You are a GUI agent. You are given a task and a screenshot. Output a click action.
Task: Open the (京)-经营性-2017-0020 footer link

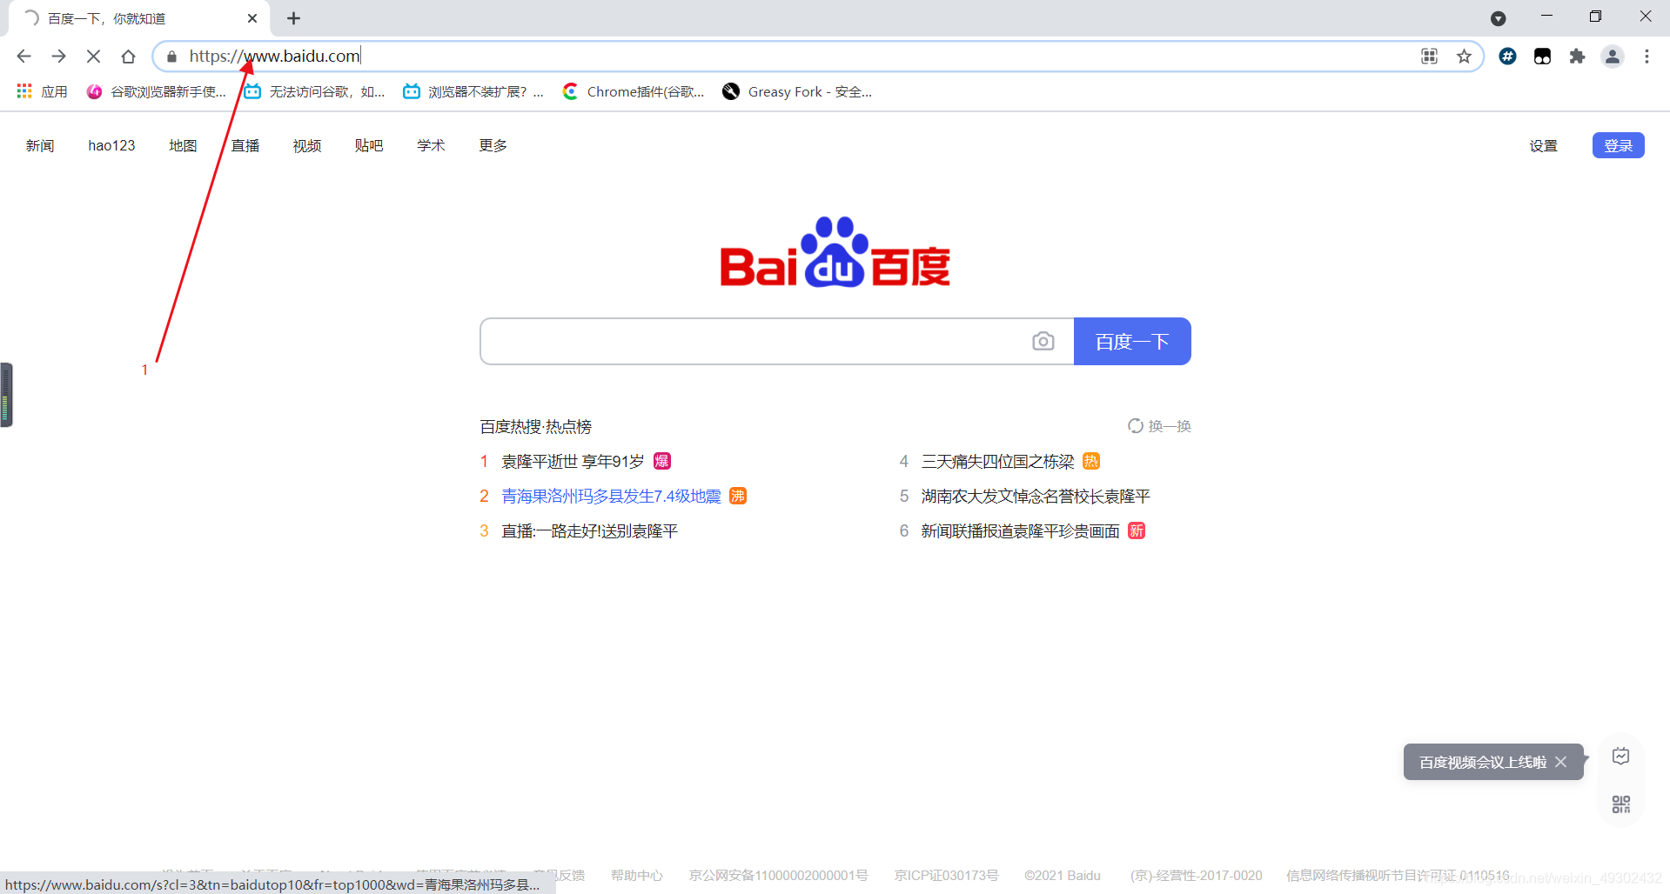(1196, 876)
